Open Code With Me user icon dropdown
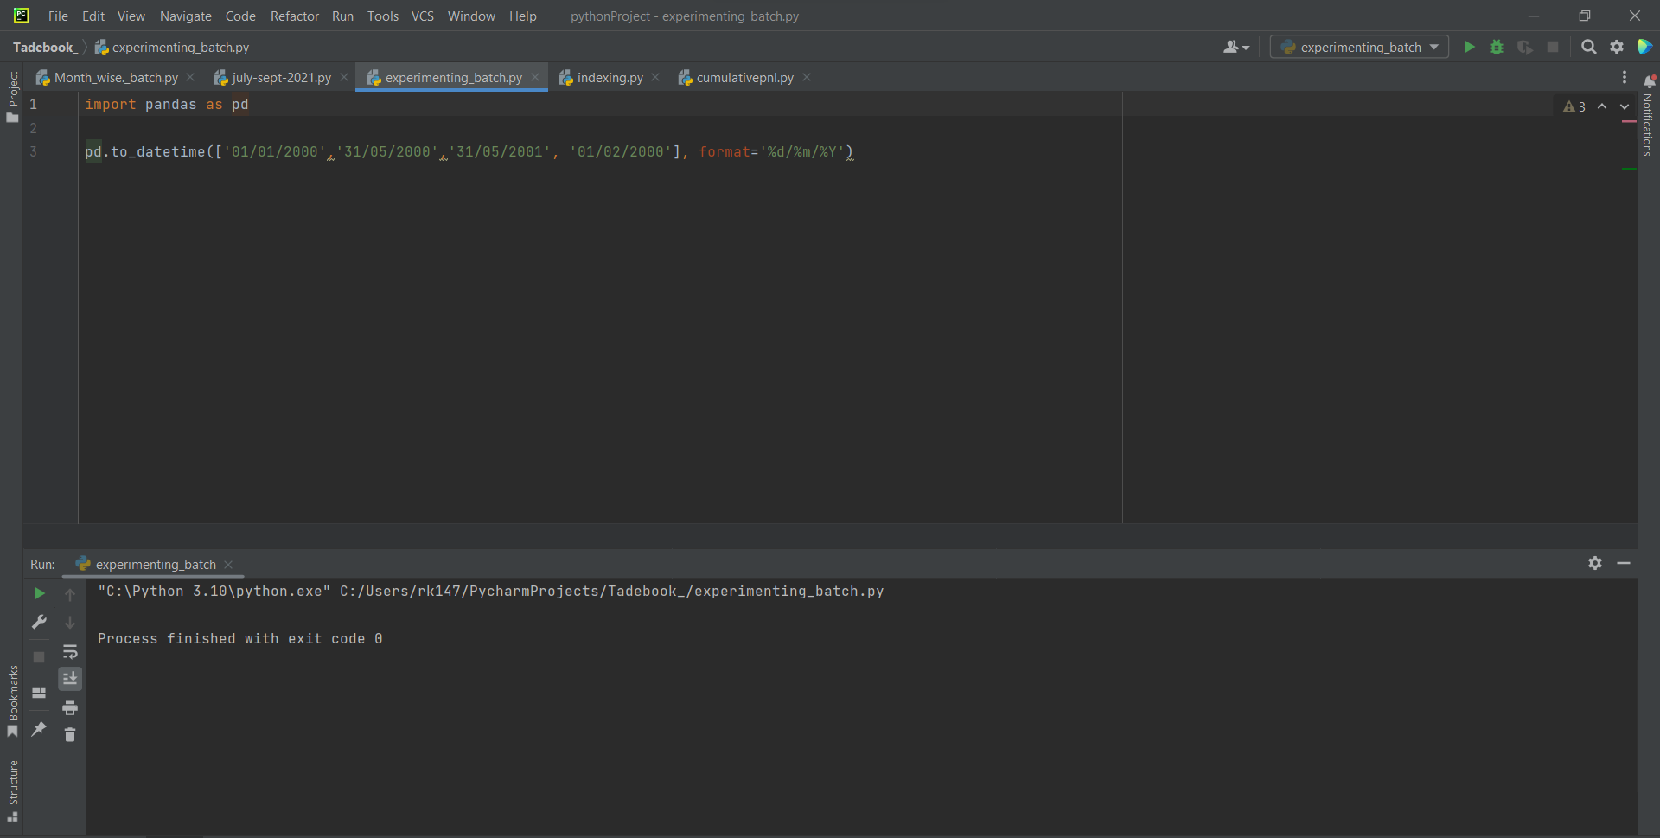This screenshot has height=838, width=1660. (x=1236, y=47)
